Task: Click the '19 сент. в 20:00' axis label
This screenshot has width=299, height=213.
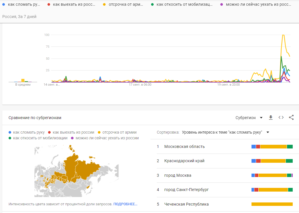Action: pos(228,85)
